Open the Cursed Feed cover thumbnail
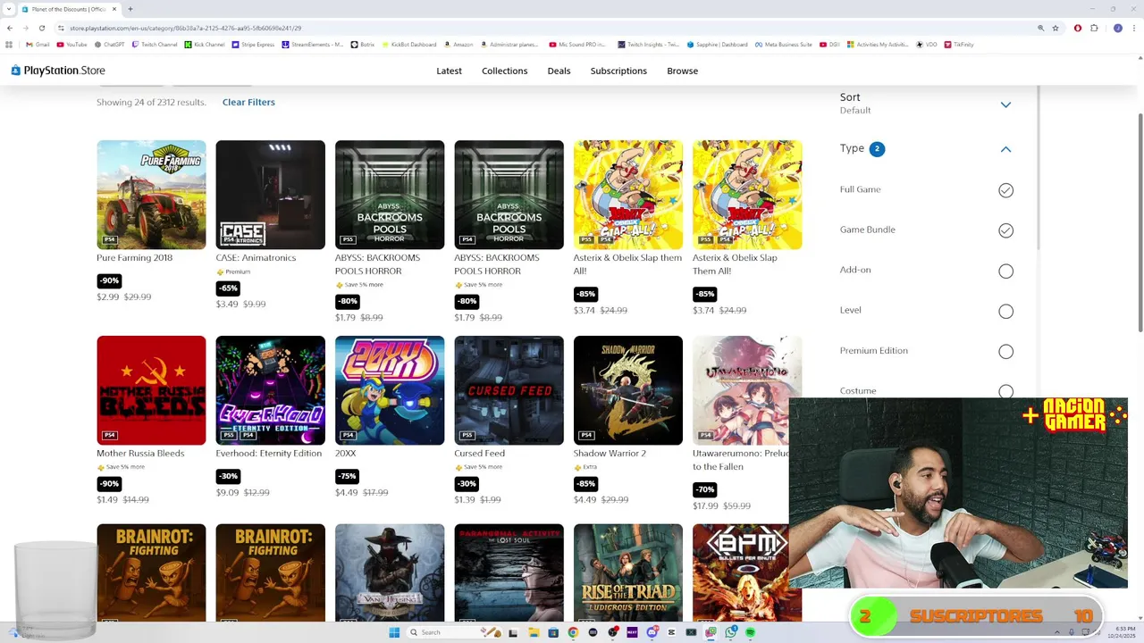 [x=509, y=390]
